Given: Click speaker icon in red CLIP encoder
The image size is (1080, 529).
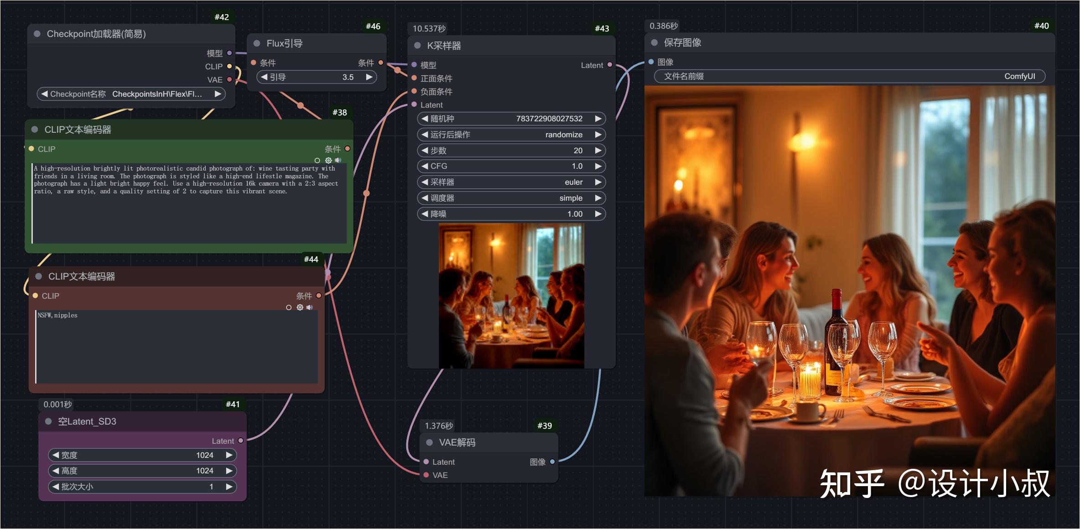Looking at the screenshot, I should coord(310,307).
